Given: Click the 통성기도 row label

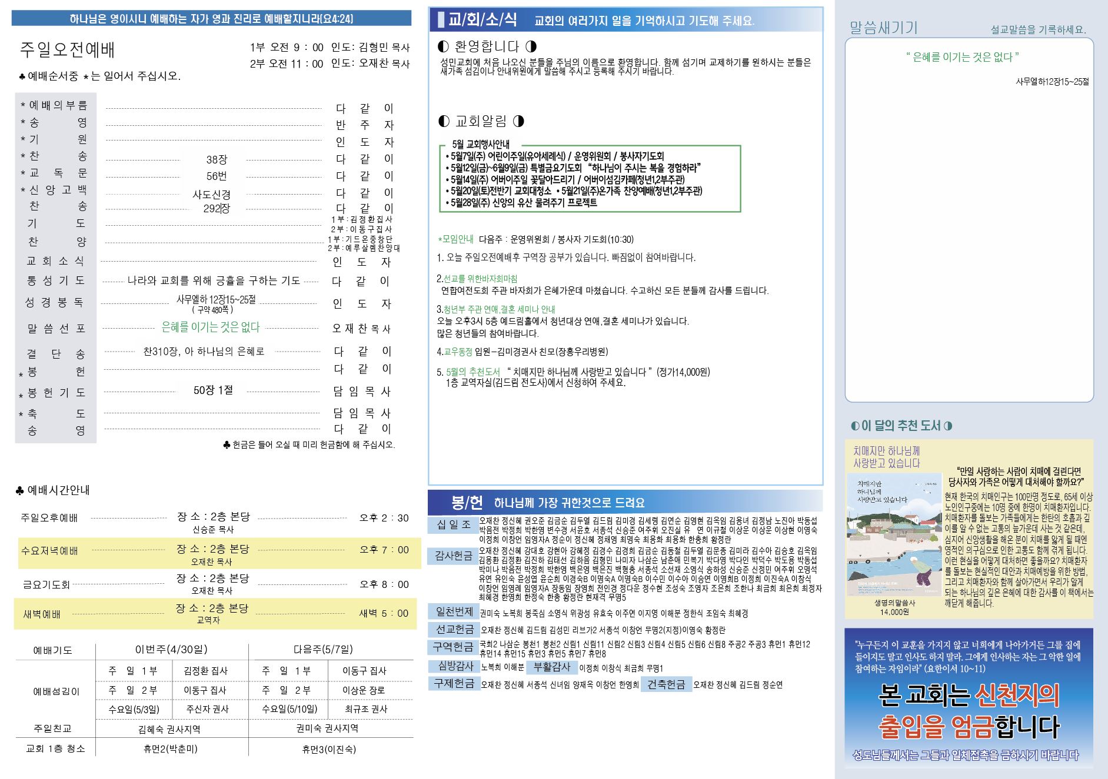Looking at the screenshot, I should coord(56,280).
